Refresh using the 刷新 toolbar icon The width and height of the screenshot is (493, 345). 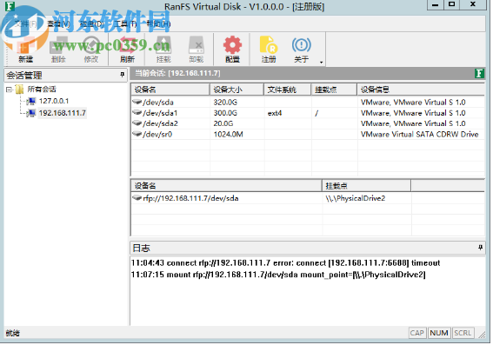(x=127, y=50)
